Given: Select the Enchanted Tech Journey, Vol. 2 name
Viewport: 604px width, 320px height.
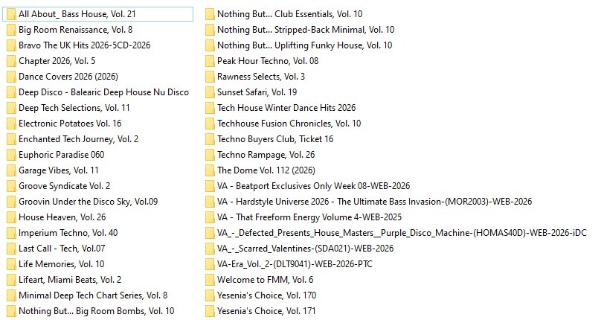Looking at the screenshot, I should [x=78, y=139].
